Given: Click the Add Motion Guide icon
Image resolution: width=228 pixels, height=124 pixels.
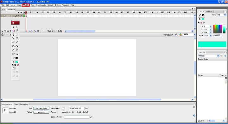Looking at the screenshot, I should pyautogui.click(x=5, y=31).
